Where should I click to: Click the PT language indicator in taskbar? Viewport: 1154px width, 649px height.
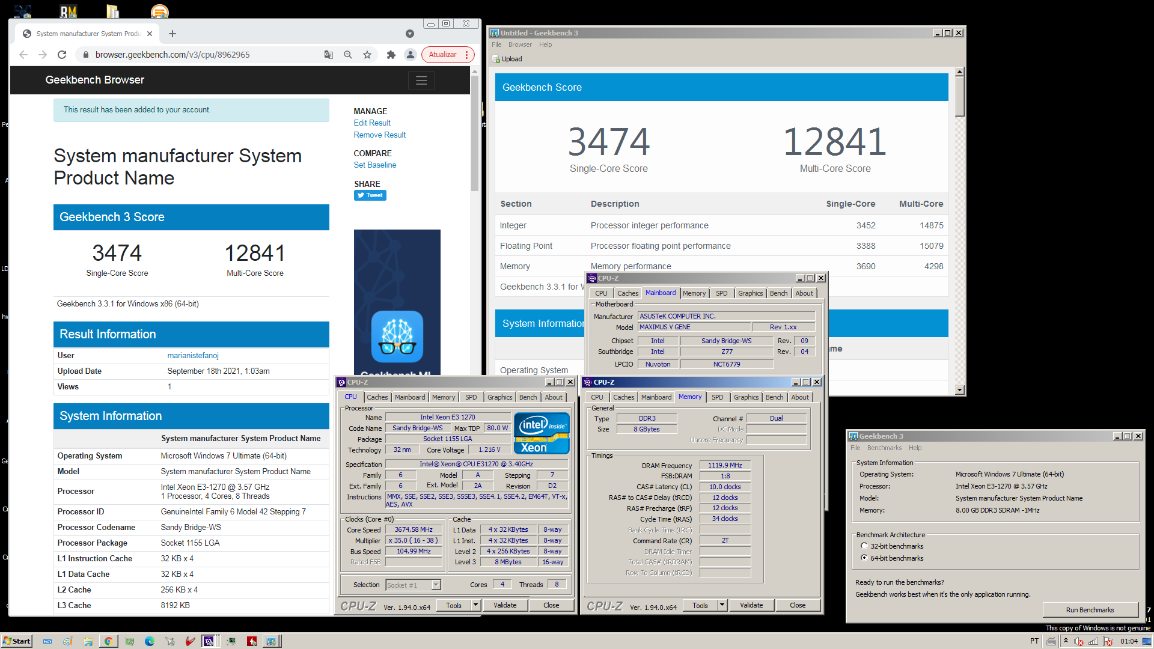1034,641
